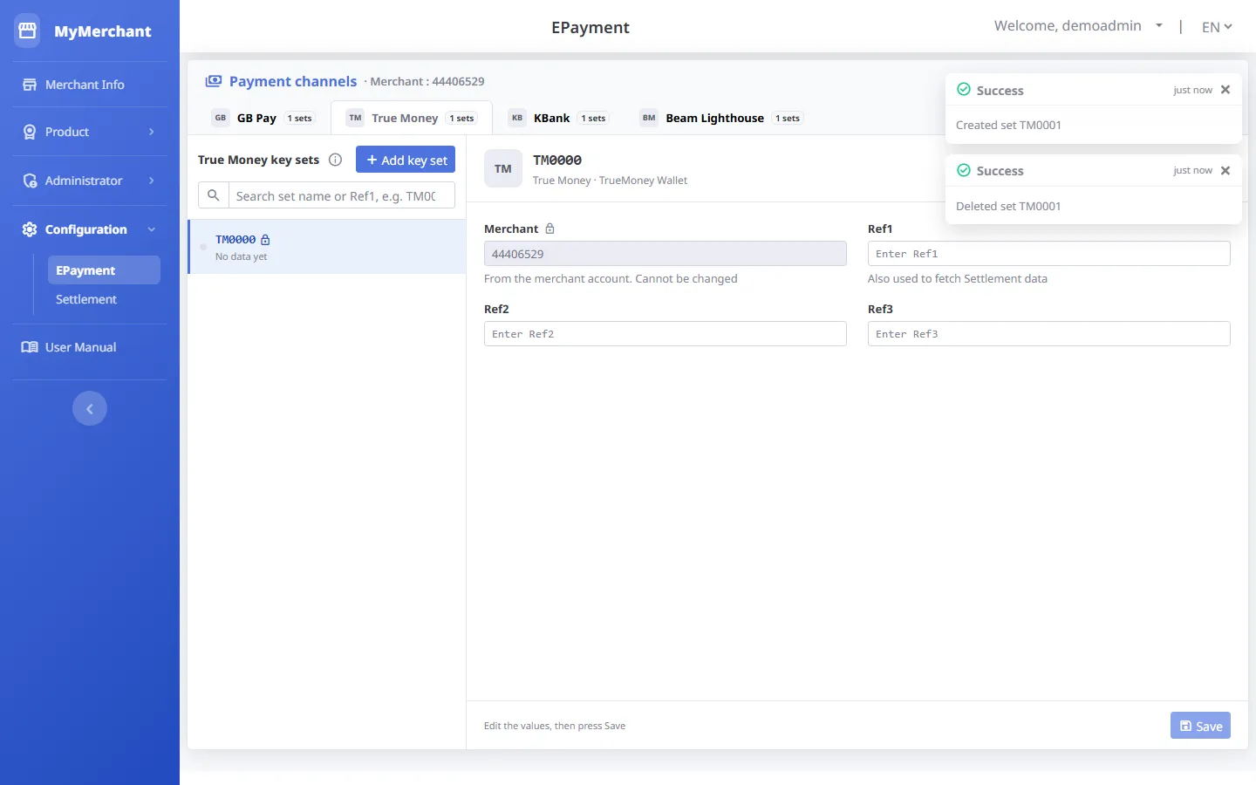Switch to the True Money tab
Screen dimensions: 1256x785
pyautogui.click(x=412, y=118)
